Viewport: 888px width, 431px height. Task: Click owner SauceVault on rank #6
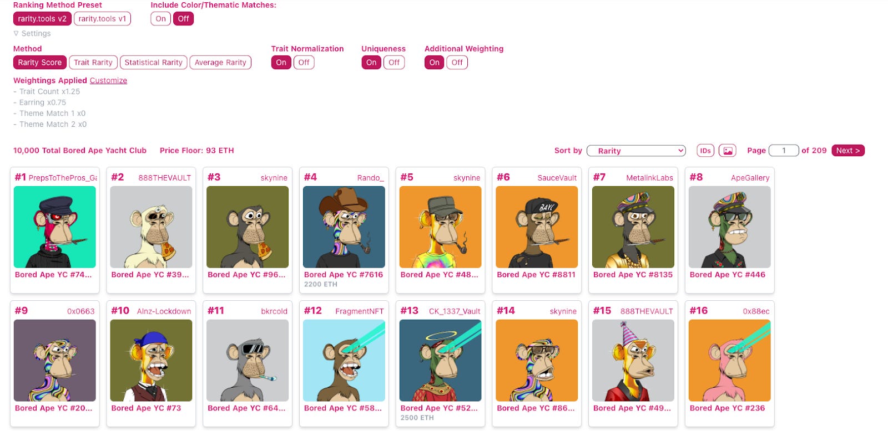pyautogui.click(x=557, y=178)
